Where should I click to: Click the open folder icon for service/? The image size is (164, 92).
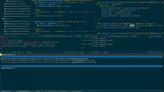[x=3, y=19]
